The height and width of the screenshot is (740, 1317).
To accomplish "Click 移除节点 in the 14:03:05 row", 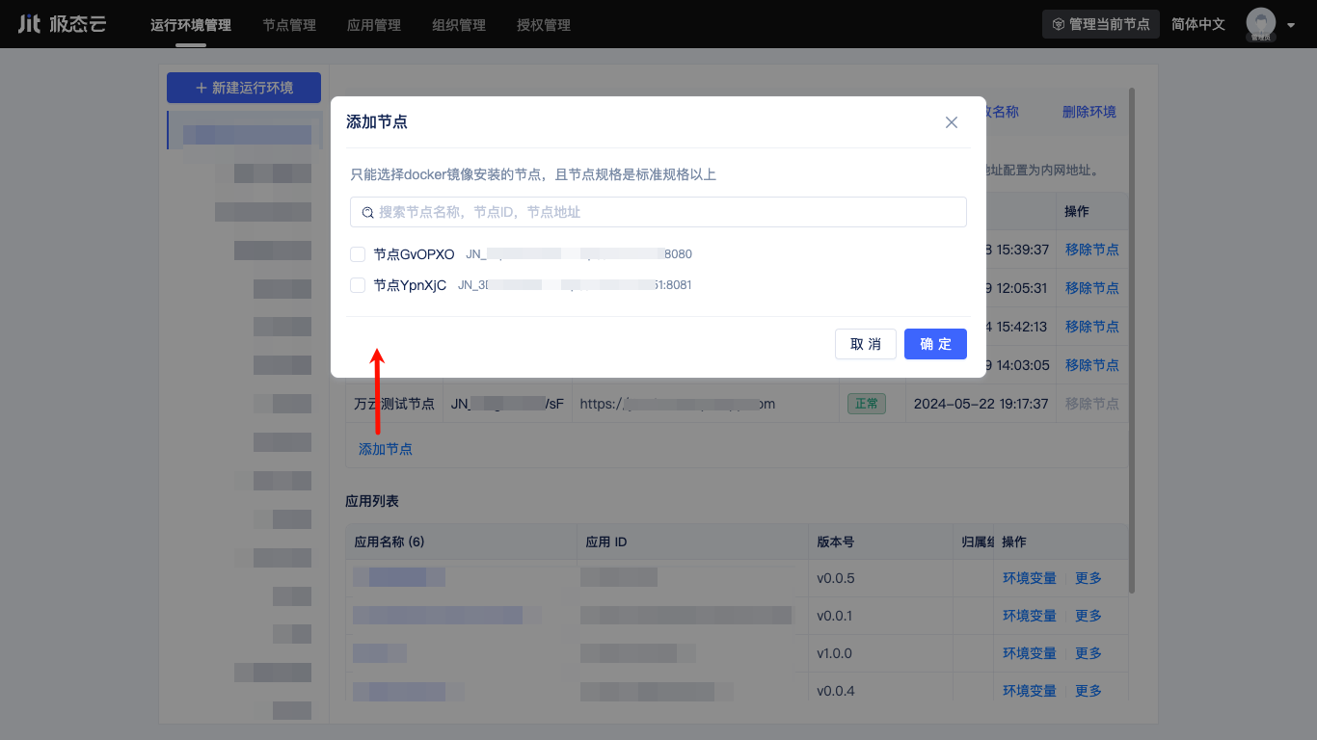I will click(1092, 365).
